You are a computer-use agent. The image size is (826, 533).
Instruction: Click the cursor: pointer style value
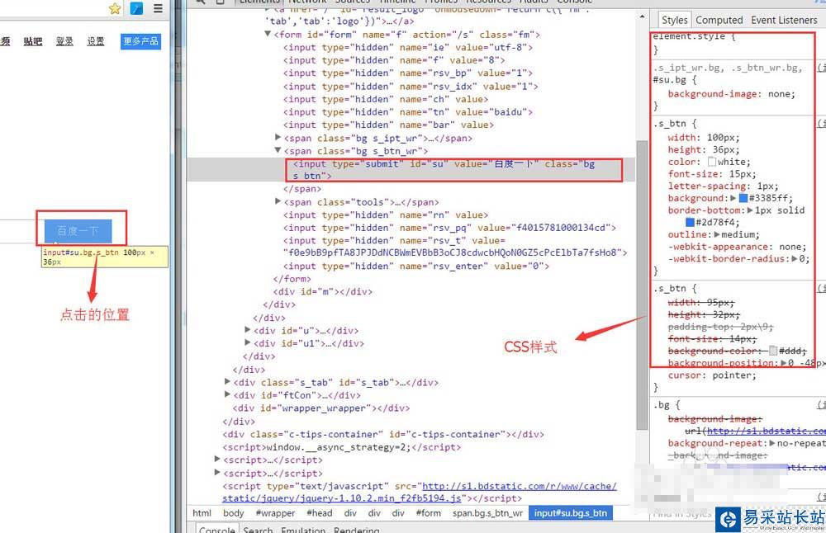click(x=733, y=375)
